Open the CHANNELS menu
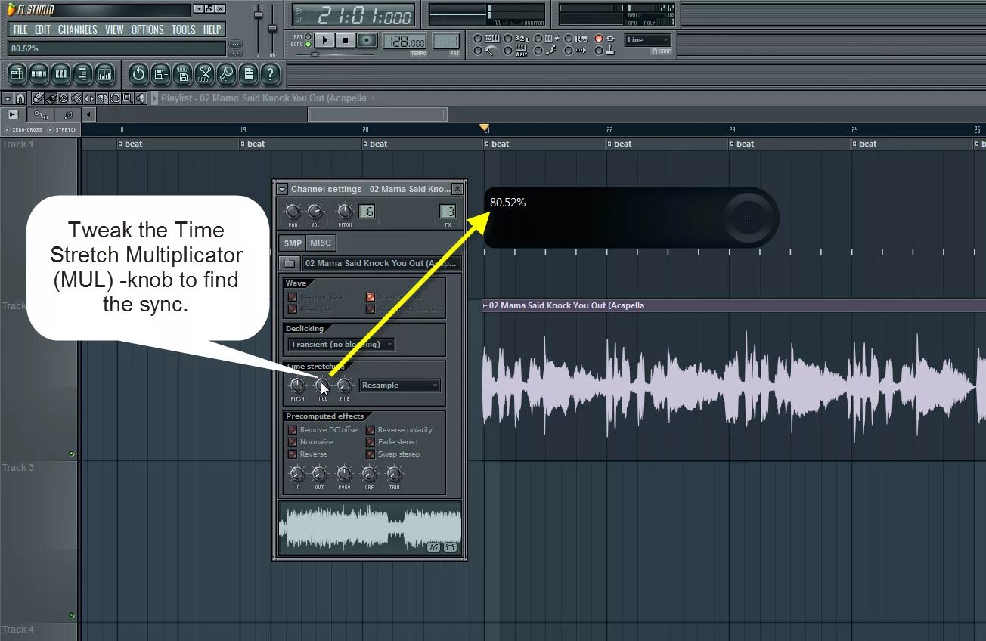986x641 pixels. pyautogui.click(x=78, y=29)
